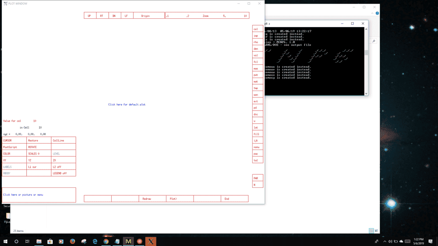Open Firefox from the taskbar
The width and height of the screenshot is (438, 246).
point(72,241)
